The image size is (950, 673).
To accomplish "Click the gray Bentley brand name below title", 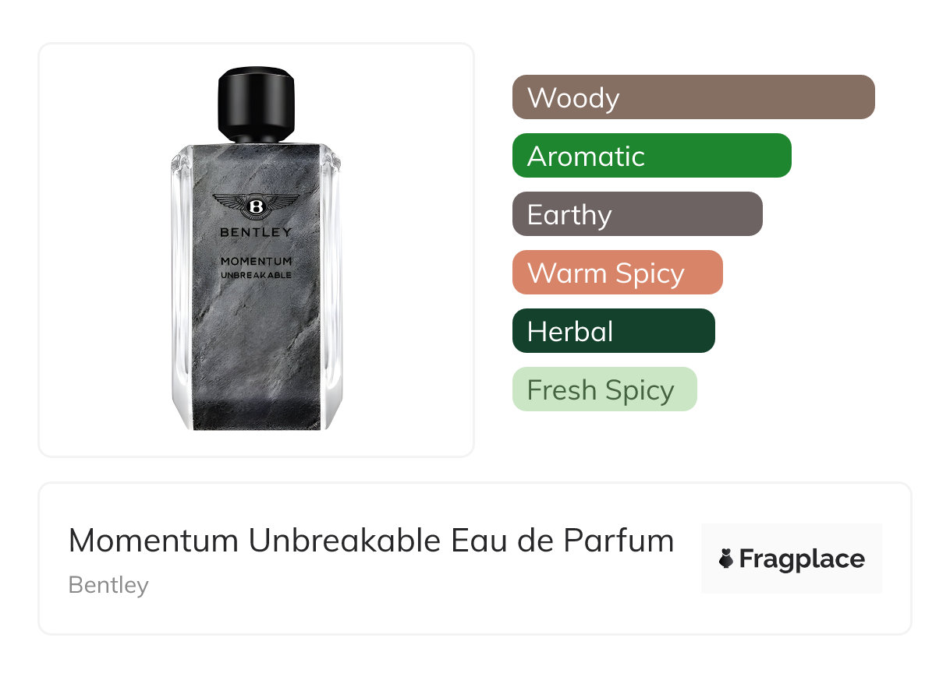I will point(108,585).
